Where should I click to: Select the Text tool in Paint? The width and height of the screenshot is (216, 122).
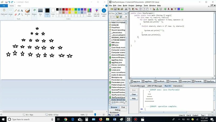[x=22, y=11]
